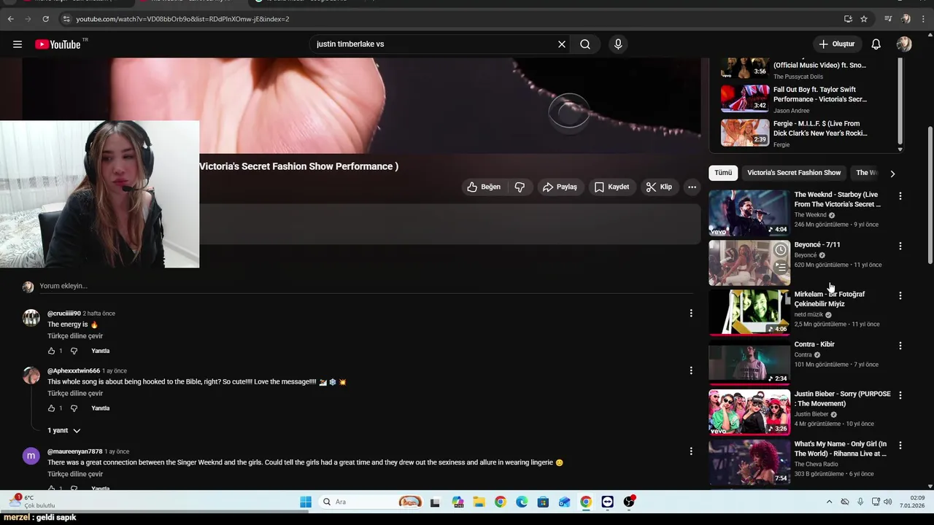This screenshot has width=934, height=525.
Task: Click the search magnifier button
Action: click(585, 44)
